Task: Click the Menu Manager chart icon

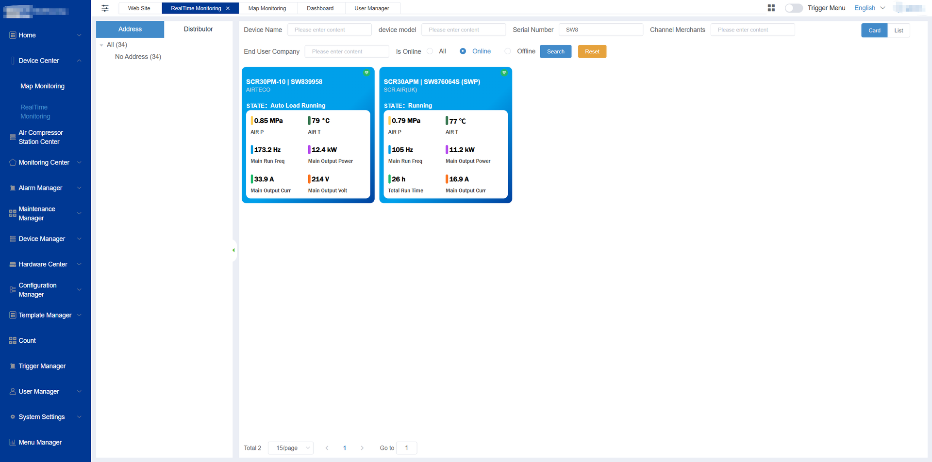Action: tap(13, 443)
